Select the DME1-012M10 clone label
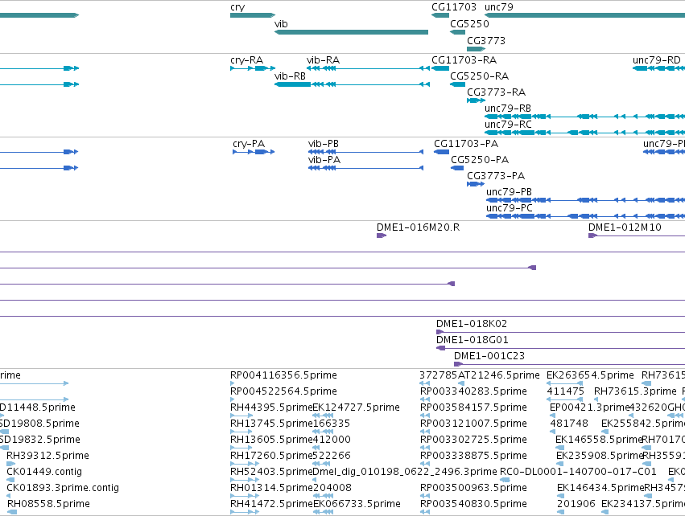The image size is (685, 516). (625, 227)
